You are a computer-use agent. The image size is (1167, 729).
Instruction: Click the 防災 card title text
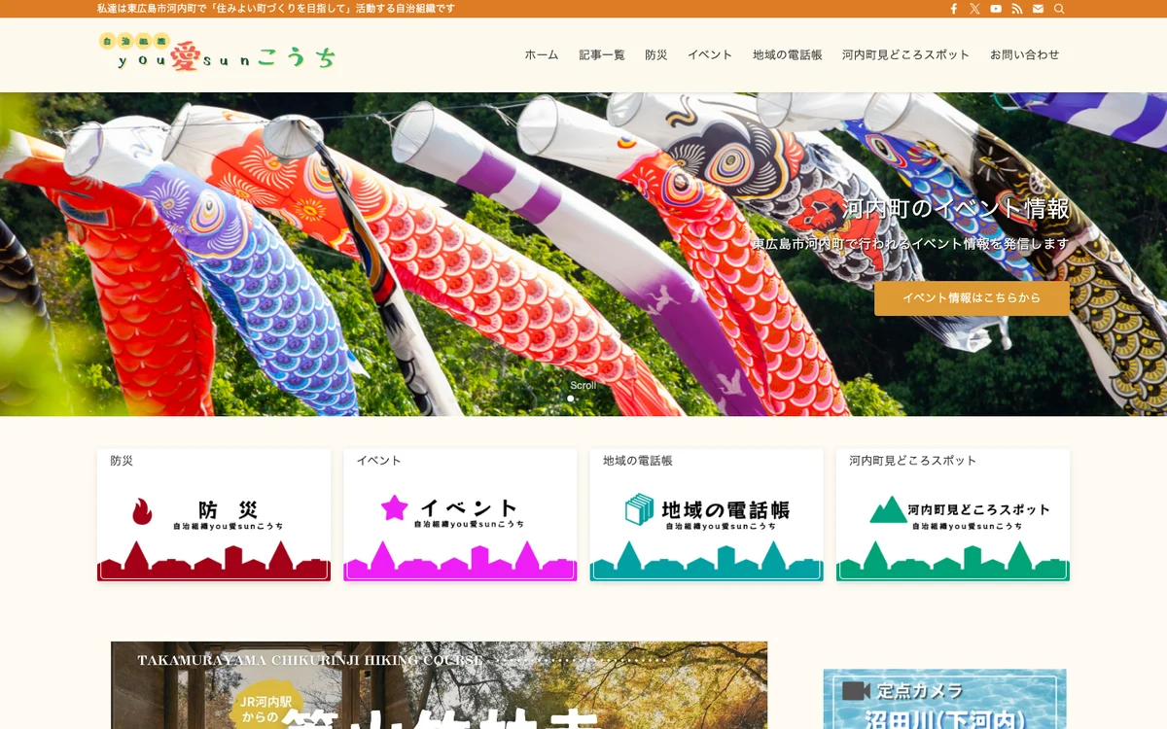coord(122,461)
